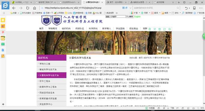Add sidebar item with plus icon
The width and height of the screenshot is (205, 111).
[x=3, y=104]
